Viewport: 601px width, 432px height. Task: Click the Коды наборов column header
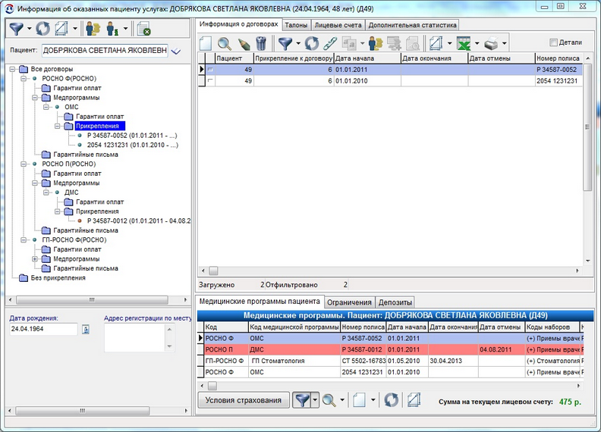[x=552, y=327]
